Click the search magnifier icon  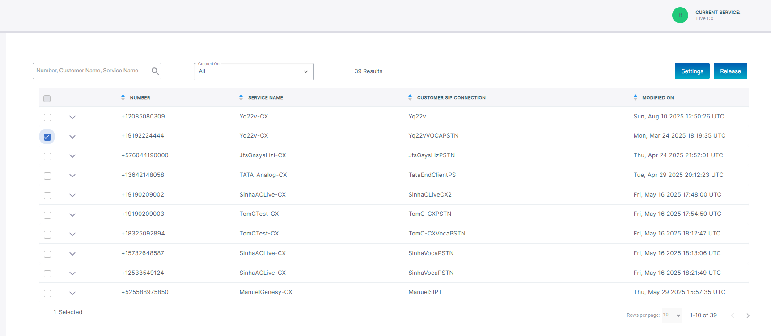coord(155,71)
